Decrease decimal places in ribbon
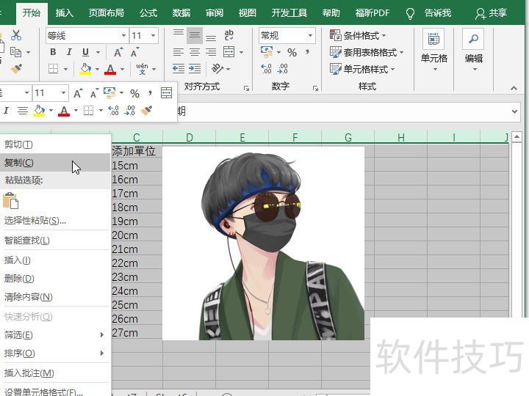This screenshot has width=529, height=396. [x=282, y=69]
